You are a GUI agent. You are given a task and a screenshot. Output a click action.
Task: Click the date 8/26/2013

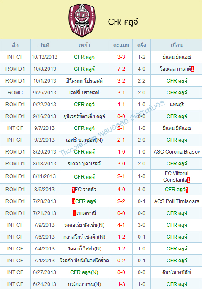[44, 152]
